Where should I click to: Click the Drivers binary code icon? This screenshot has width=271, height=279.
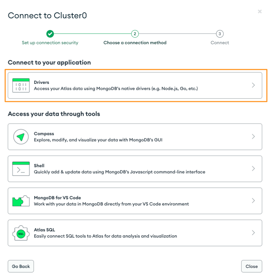(21, 85)
